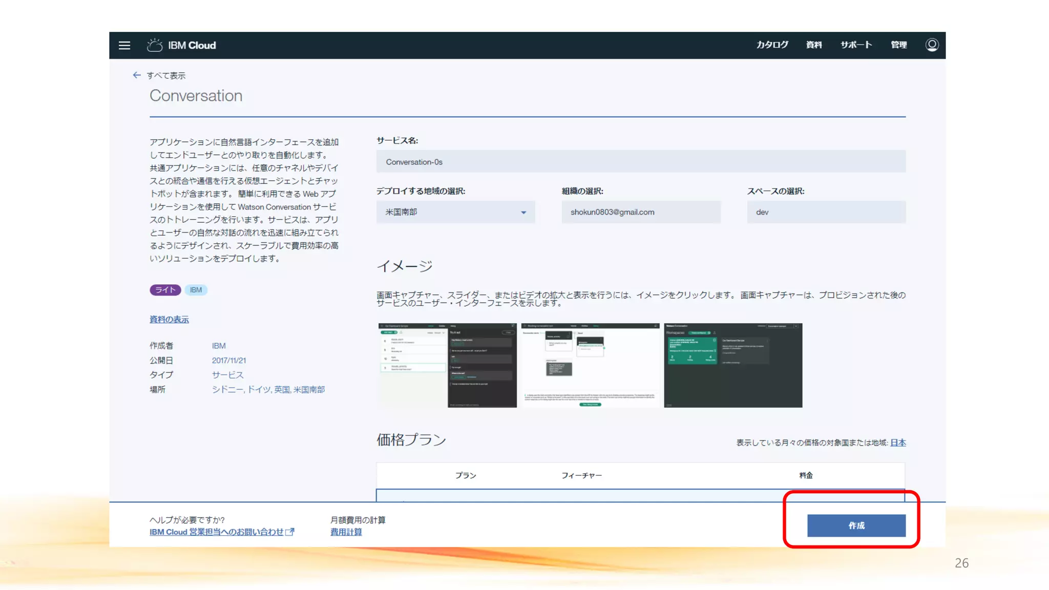Viewport: 1049px width, 590px height.
Task: Open the サポート menu item
Action: click(x=856, y=45)
